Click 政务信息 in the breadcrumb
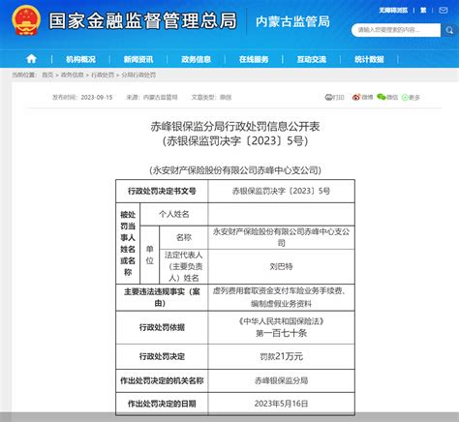The image size is (459, 422). (72, 75)
